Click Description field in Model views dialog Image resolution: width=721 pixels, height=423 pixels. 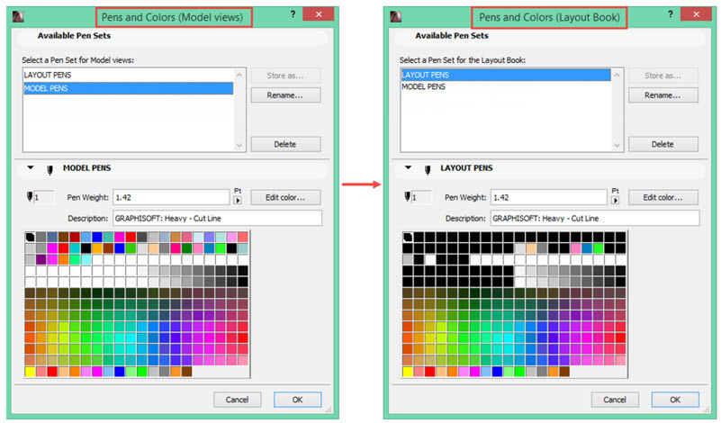(x=218, y=219)
